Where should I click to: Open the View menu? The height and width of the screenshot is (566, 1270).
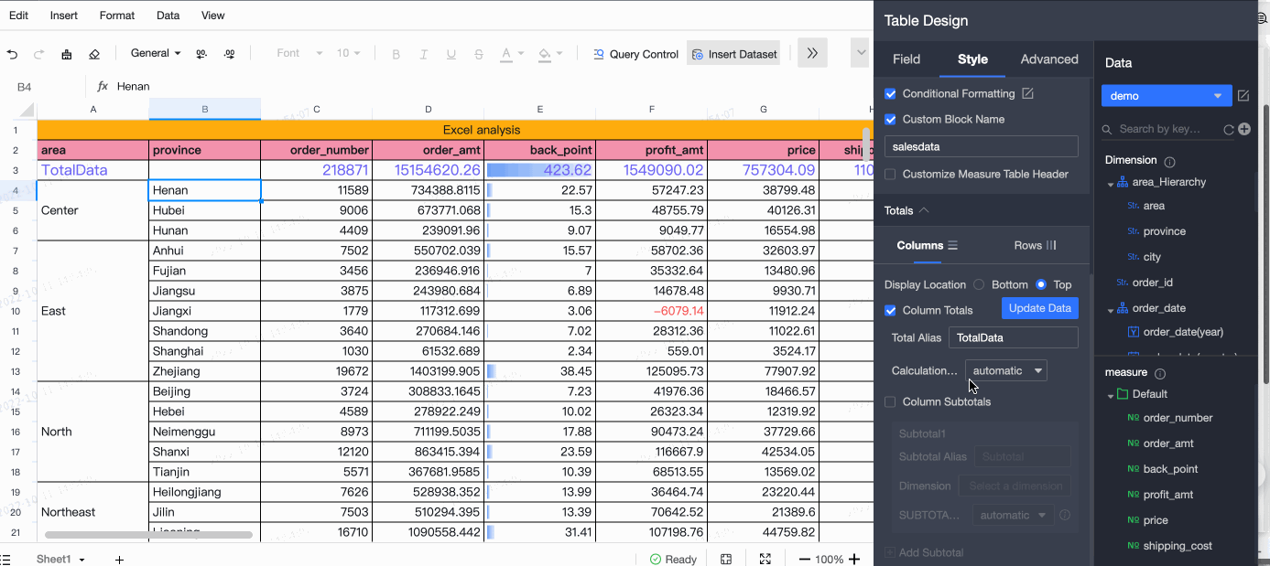tap(213, 16)
